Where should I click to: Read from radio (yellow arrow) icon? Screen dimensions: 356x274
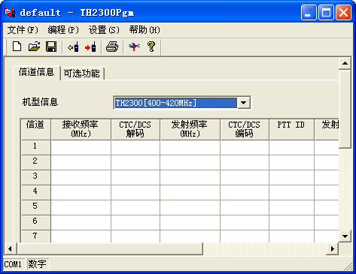pos(74,47)
